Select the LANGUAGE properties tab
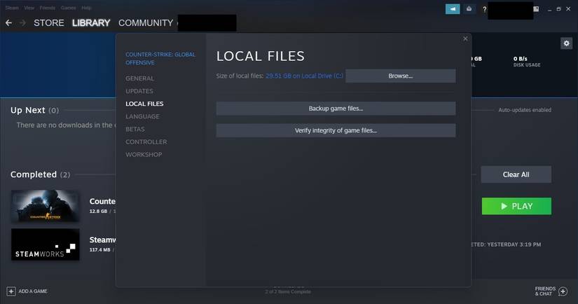Viewport: 578px width, 304px height. click(x=142, y=116)
